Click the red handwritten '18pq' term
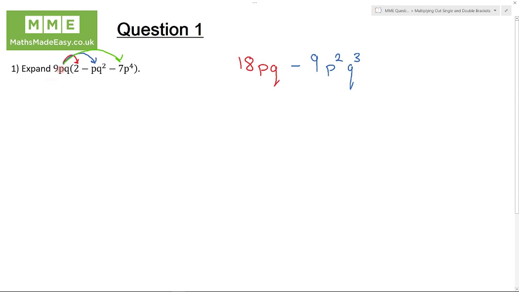This screenshot has height=292, width=519. click(x=258, y=67)
